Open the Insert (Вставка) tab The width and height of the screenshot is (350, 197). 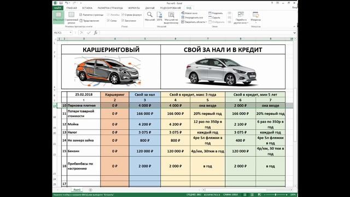(x=87, y=8)
